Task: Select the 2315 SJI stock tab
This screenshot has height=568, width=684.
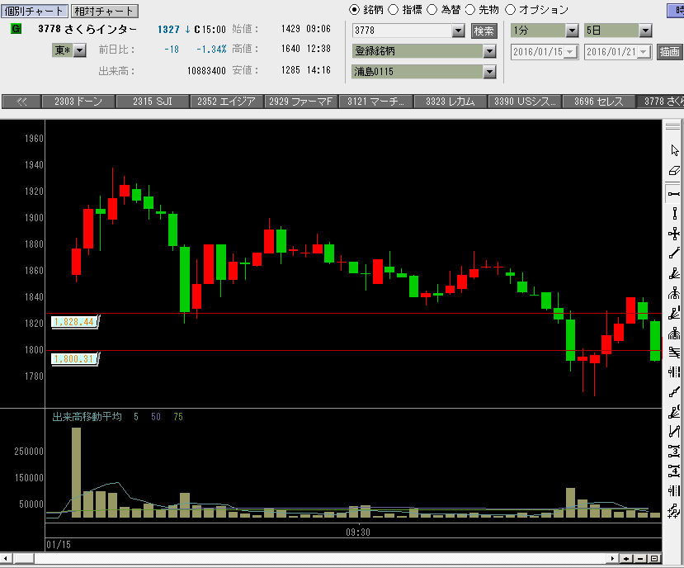Action: [153, 102]
